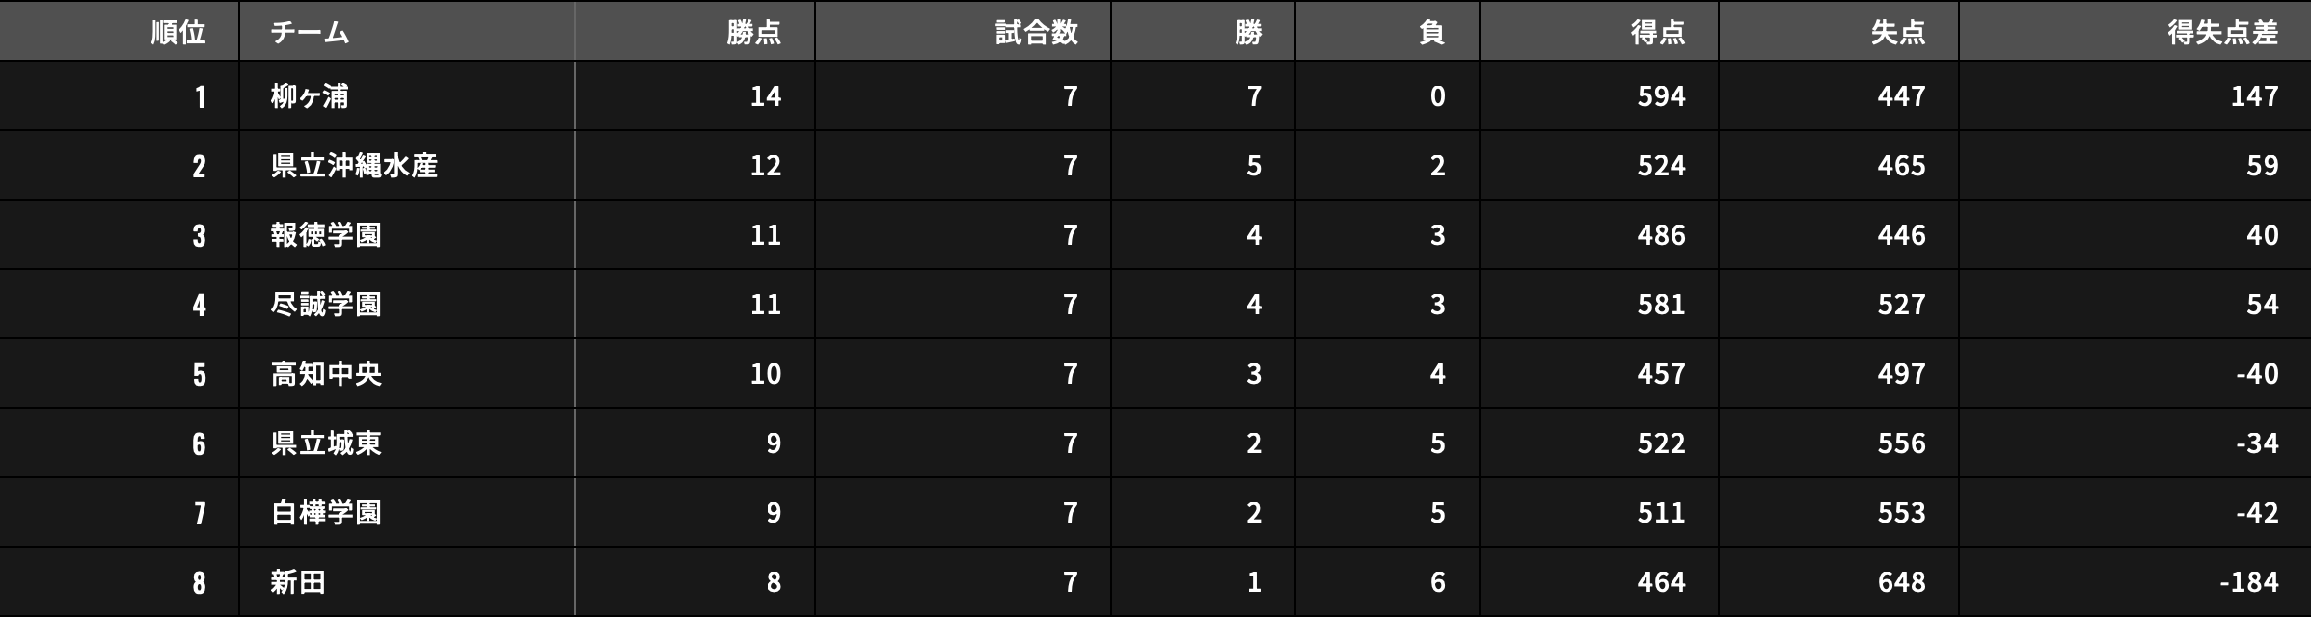Open team 県立城東
Screen dimensions: 2311x617
click(326, 443)
